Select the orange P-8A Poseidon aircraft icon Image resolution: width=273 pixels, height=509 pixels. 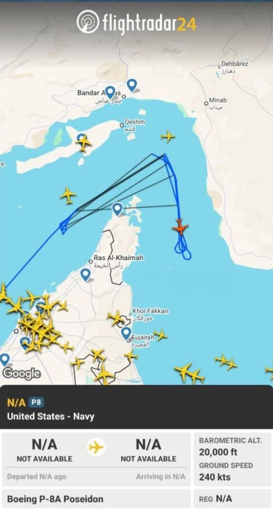click(180, 227)
